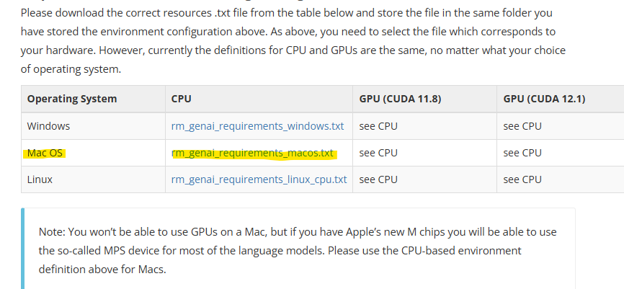The width and height of the screenshot is (624, 289).
Task: Click the highlighted Mac OS cell
Action: tap(45, 153)
